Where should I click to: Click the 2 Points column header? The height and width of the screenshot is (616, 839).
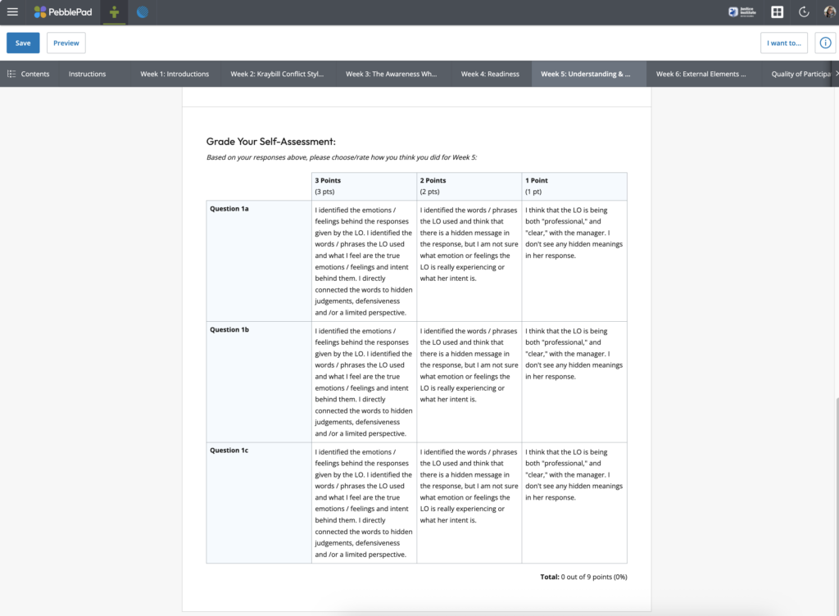pos(469,186)
